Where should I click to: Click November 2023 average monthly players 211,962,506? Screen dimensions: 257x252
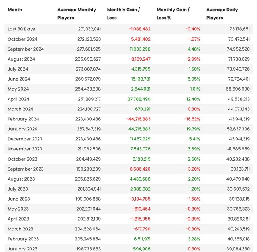[x=88, y=149]
